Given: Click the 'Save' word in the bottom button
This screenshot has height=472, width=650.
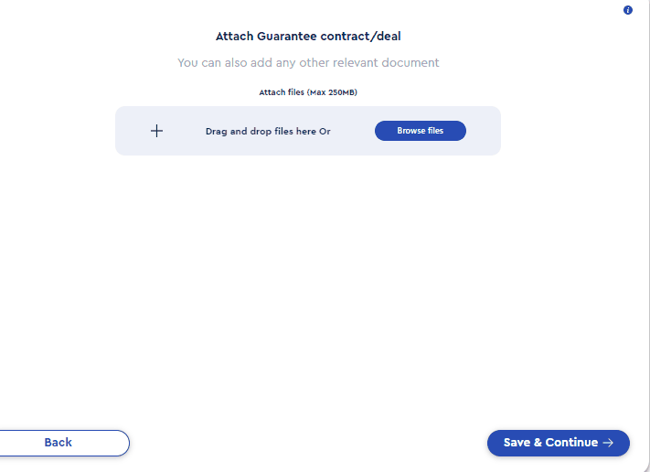Looking at the screenshot, I should point(517,443).
